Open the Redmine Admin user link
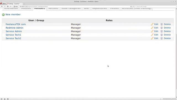This screenshot has height=100, width=177. [x=14, y=28]
